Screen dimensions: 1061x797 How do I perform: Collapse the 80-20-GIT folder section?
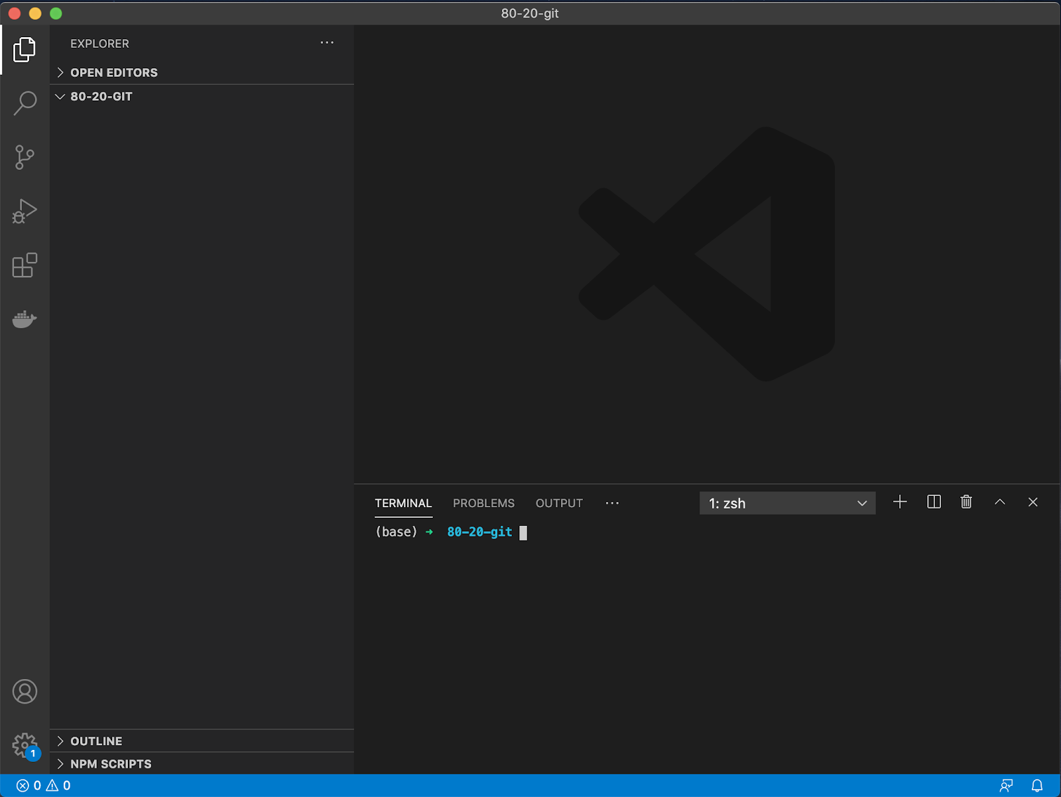click(101, 97)
